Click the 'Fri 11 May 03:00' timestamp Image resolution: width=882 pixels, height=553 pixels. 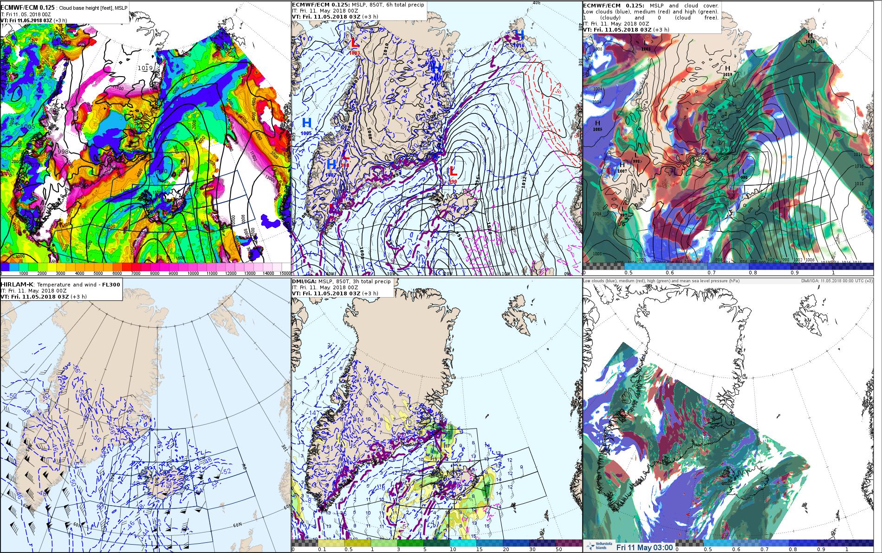point(644,547)
